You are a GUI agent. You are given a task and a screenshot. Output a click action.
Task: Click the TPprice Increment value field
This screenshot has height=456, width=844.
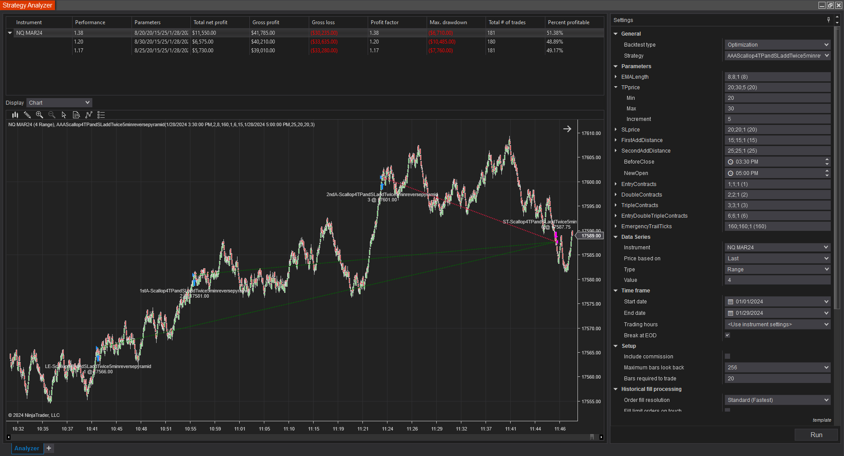point(778,119)
